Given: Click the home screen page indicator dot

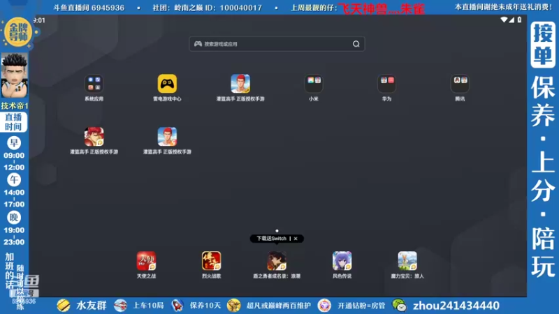Looking at the screenshot, I should (277, 231).
